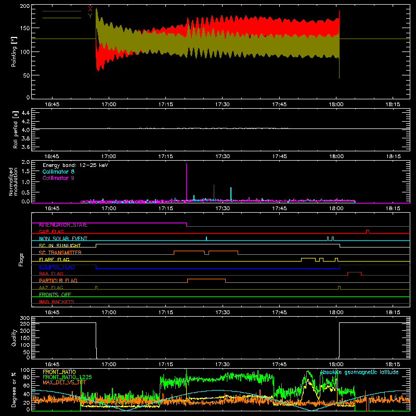Click the 16:45 tick under the Roll period plot
Screen dimensions: 416x416
[52, 157]
